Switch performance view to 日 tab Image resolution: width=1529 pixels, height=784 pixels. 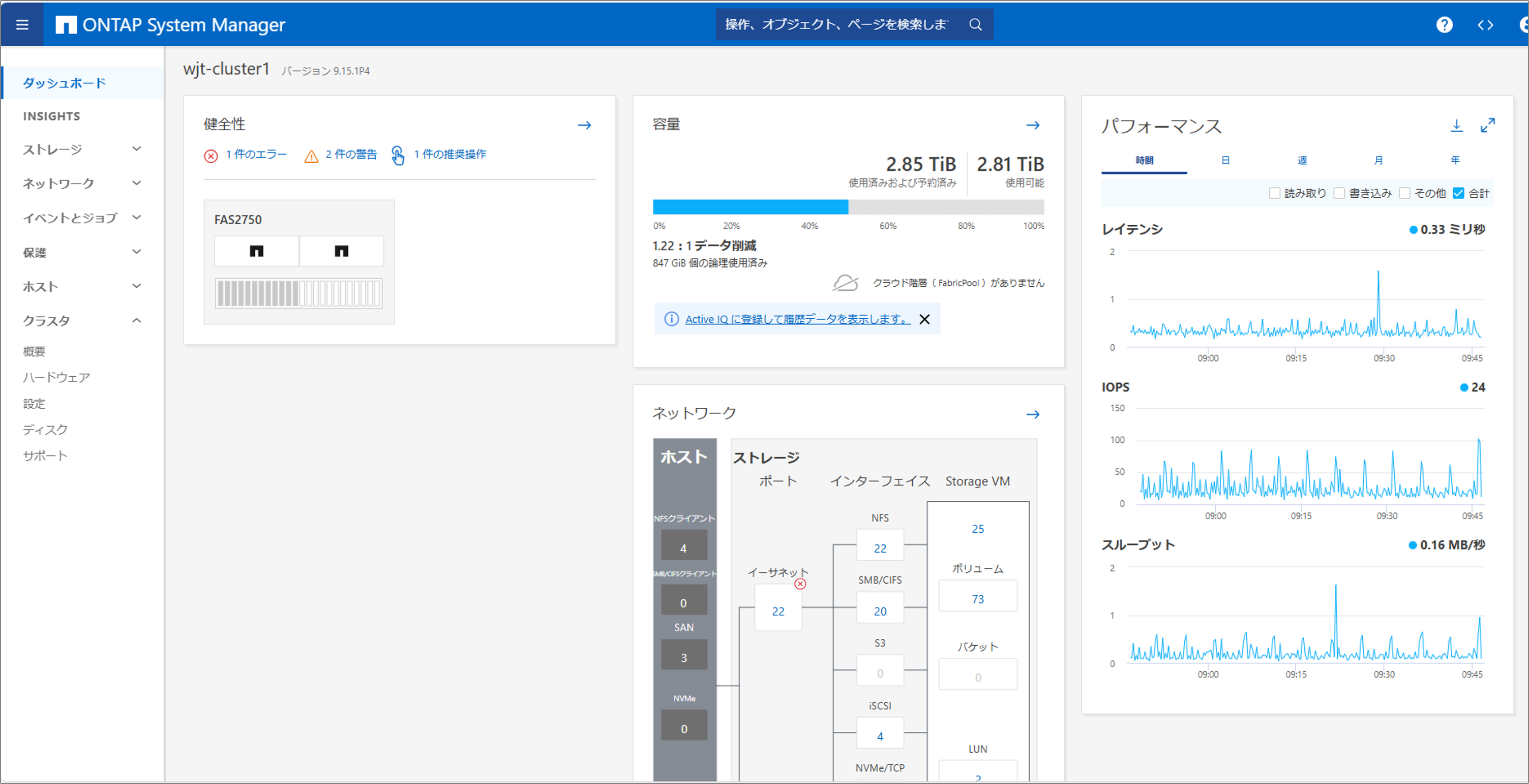coord(1225,160)
